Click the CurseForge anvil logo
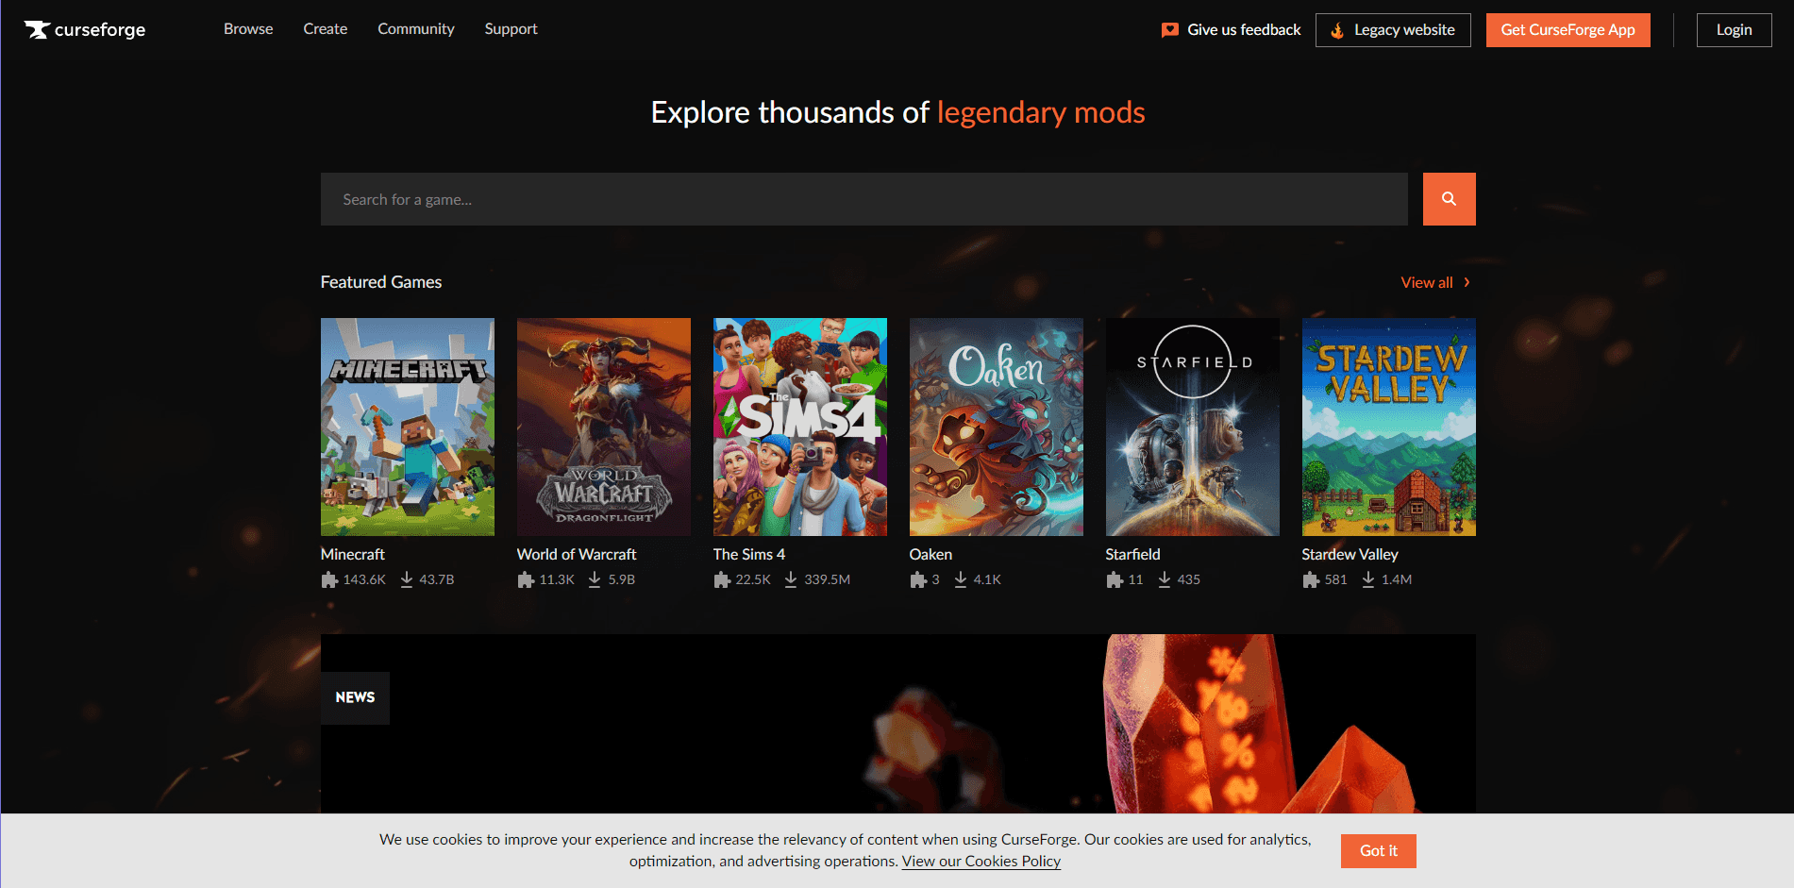 coord(37,30)
